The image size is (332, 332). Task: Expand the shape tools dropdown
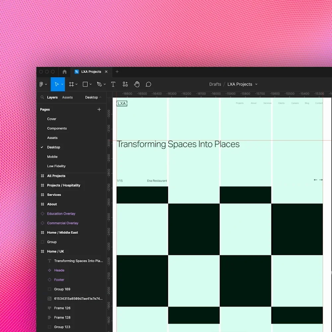coord(90,84)
